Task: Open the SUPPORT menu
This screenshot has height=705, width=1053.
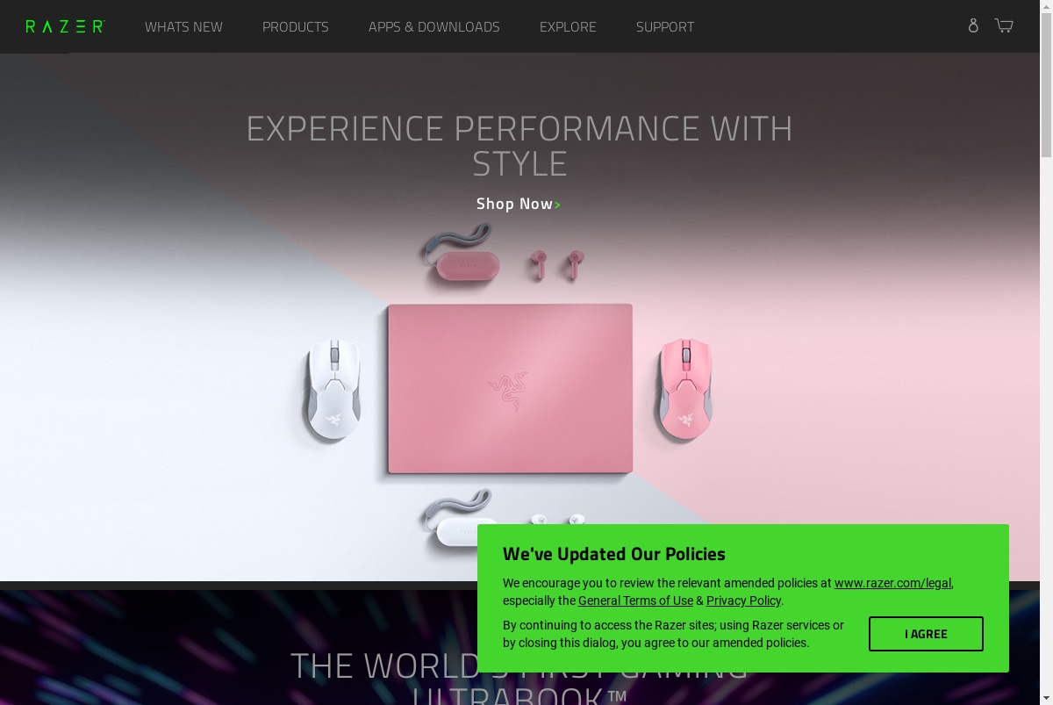Action: (665, 26)
